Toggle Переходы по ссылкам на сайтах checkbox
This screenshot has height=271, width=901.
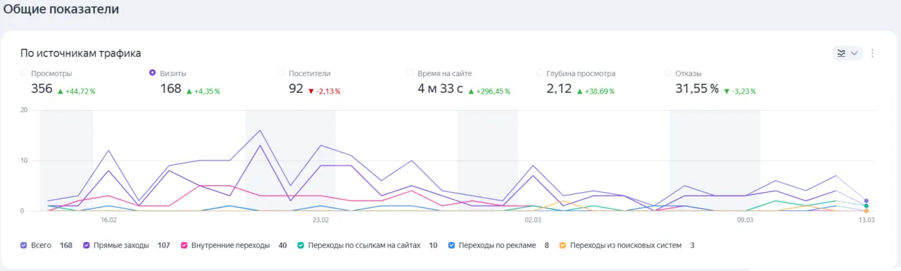301,246
